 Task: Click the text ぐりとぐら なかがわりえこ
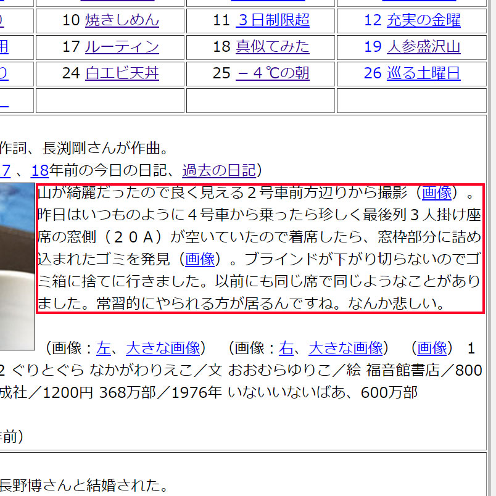coord(103,370)
